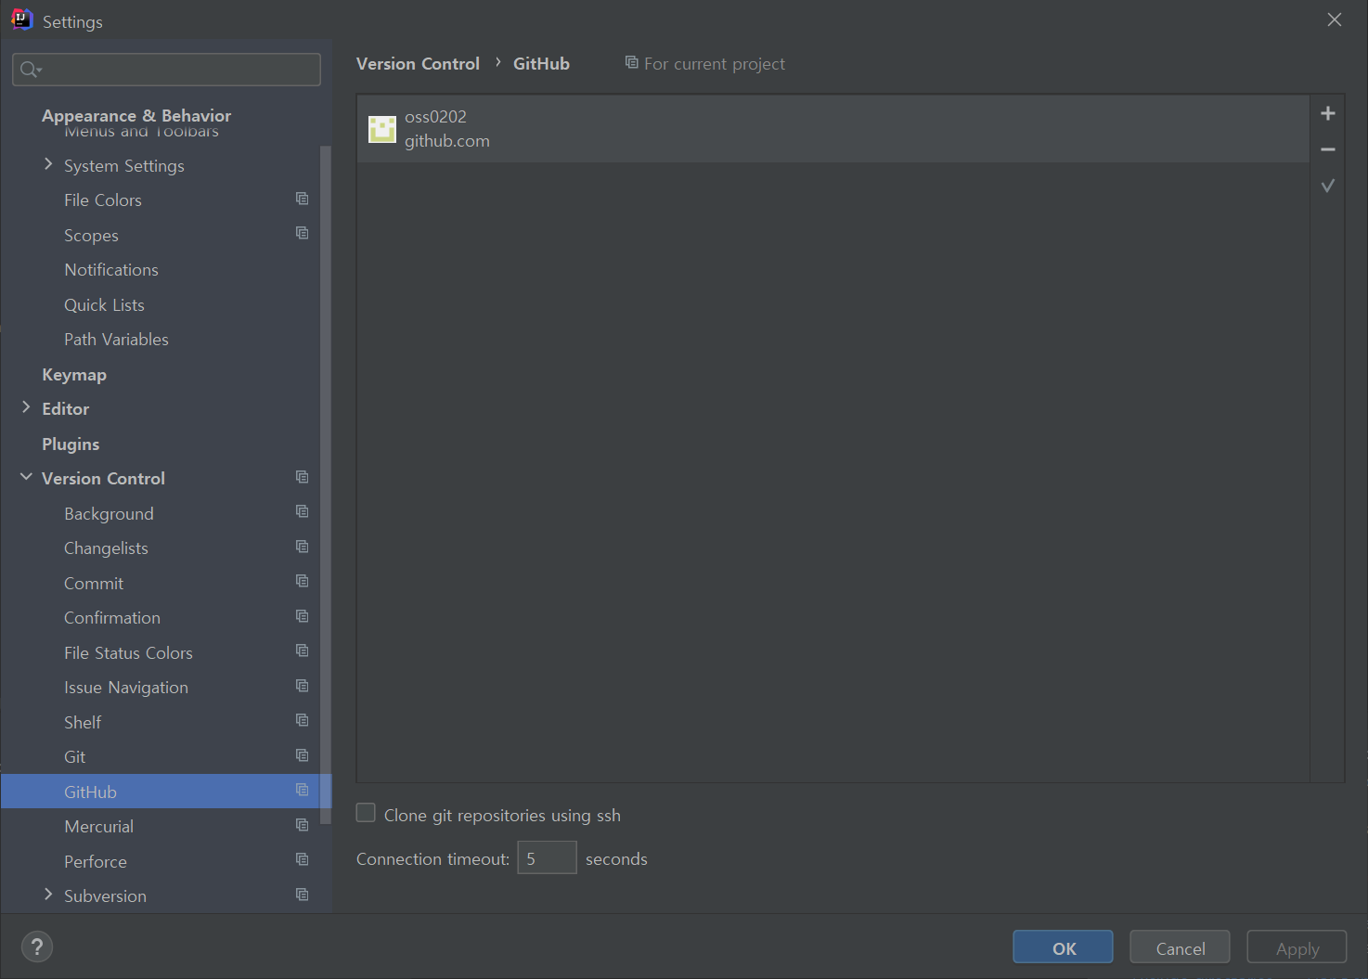Select Perforce settings
Screen dimensions: 1368x979
(x=96, y=862)
